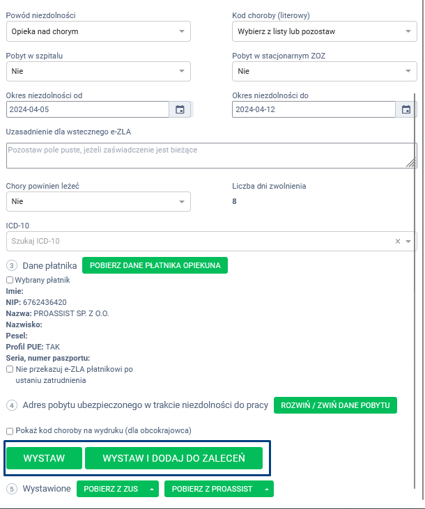Image resolution: width=425 pixels, height=509 pixels.
Task: Open the Pobyt w szpitalu dropdown
Action: [98, 70]
